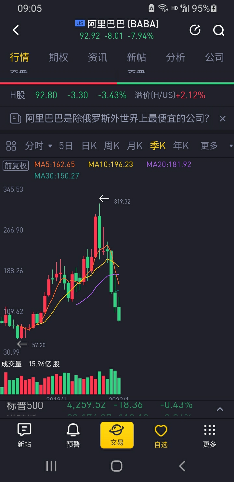Open the 更多 chart period dropdown
The height and width of the screenshot is (482, 234).
click(x=216, y=146)
